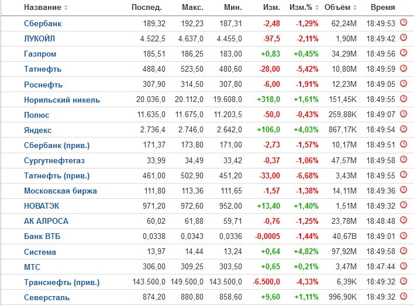The image size is (414, 306).
Task: Click the Мин. column header
Action: tap(233, 8)
